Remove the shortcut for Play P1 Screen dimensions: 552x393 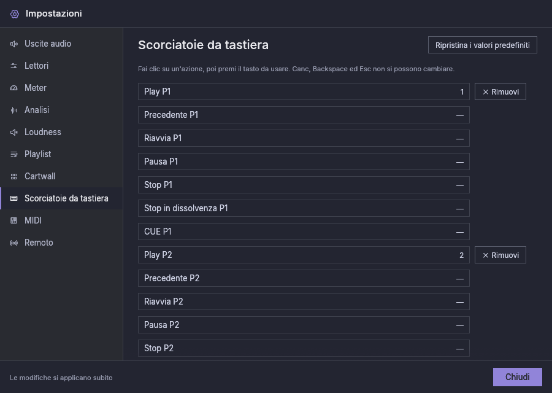point(500,91)
